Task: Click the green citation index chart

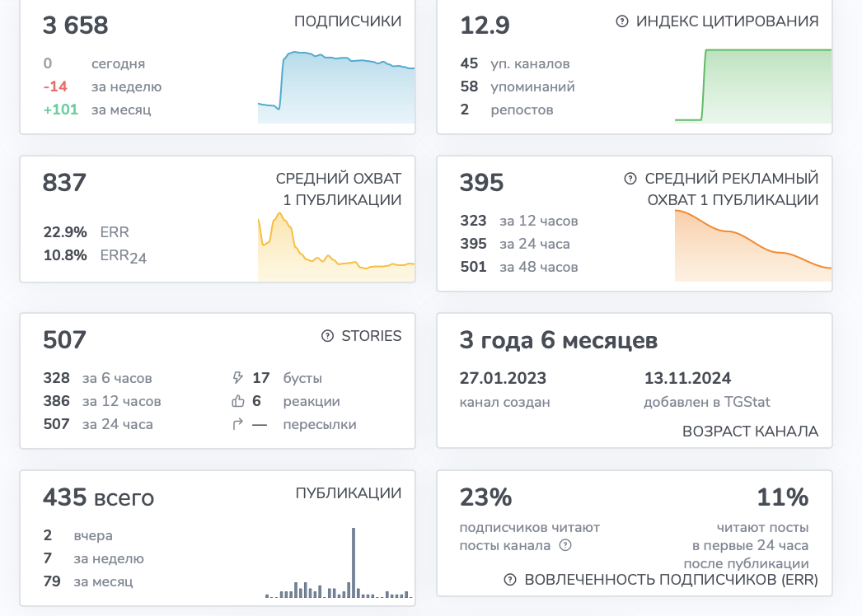Action: click(753, 85)
